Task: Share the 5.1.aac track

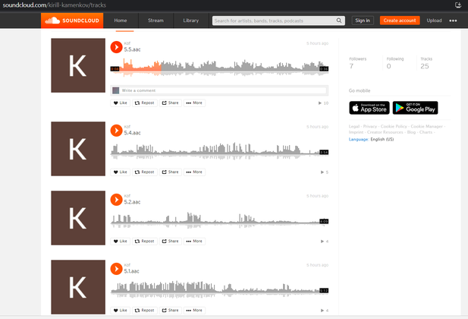Action: click(170, 311)
